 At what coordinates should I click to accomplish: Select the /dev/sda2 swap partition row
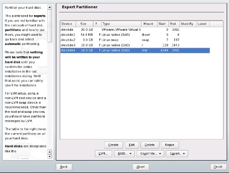tap(135, 40)
